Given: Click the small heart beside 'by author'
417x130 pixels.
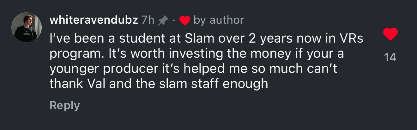Looking at the screenshot, I should 184,21.
